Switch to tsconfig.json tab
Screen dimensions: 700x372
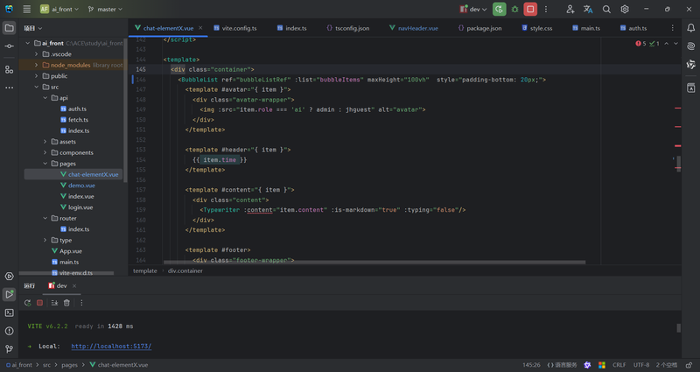click(x=347, y=28)
